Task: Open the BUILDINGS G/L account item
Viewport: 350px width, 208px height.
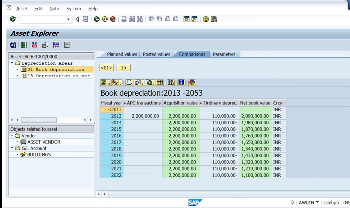Action: pos(39,154)
